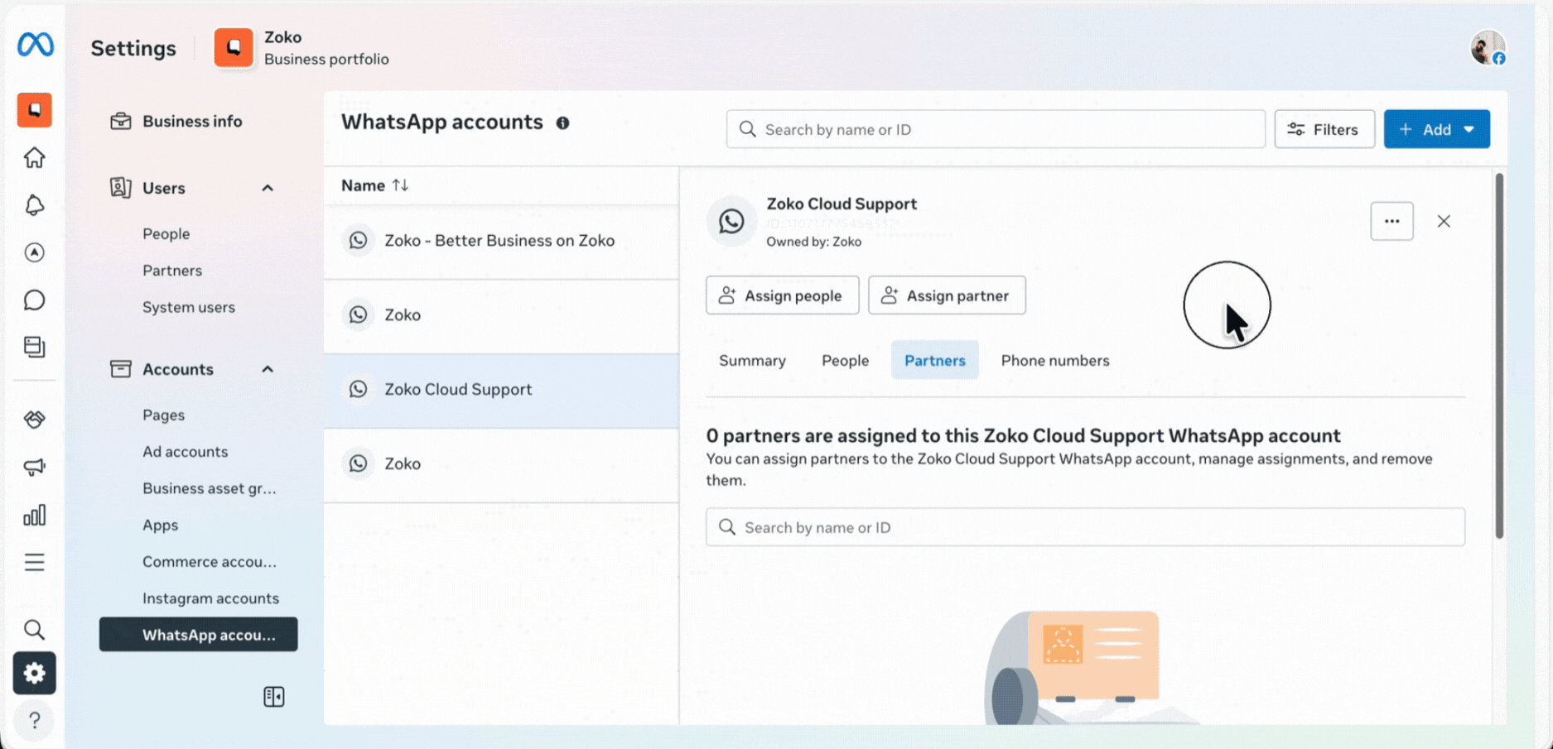
Task: Click the info icon beside WhatsApp accounts
Action: 563,123
